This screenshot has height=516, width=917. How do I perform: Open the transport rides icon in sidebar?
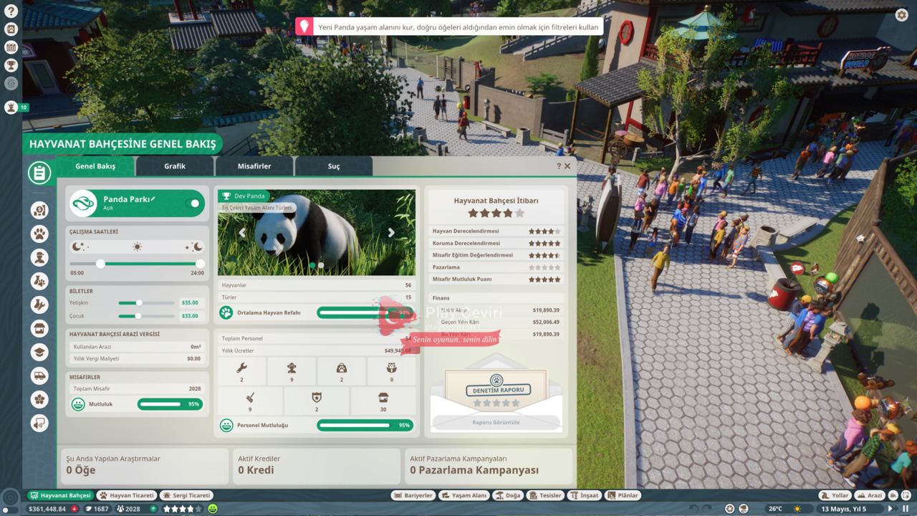pyautogui.click(x=39, y=376)
